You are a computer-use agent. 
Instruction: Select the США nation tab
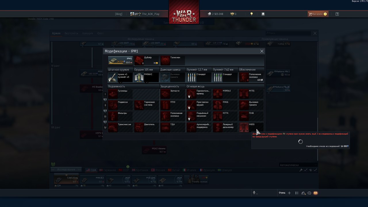91,170
